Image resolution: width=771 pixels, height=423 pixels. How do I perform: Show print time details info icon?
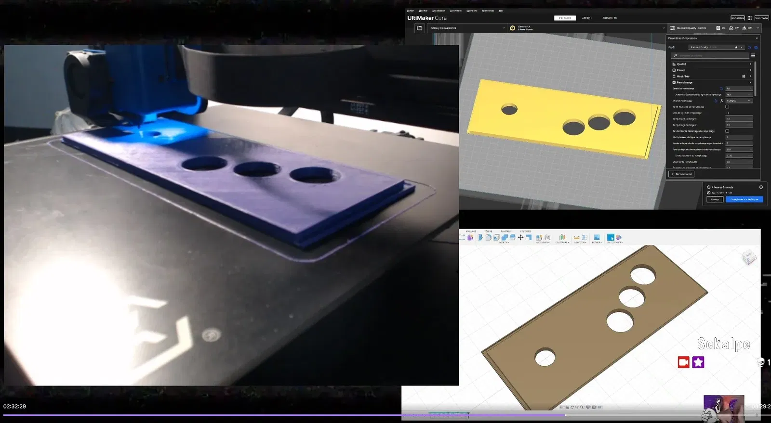pyautogui.click(x=761, y=187)
